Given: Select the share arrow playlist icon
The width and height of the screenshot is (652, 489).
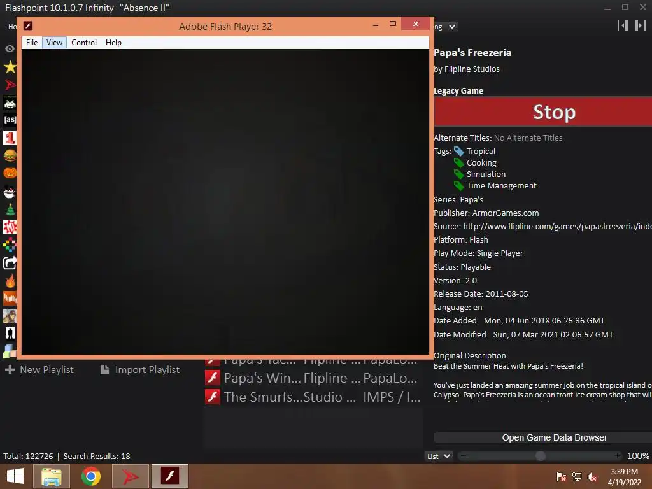Looking at the screenshot, I should (x=10, y=263).
